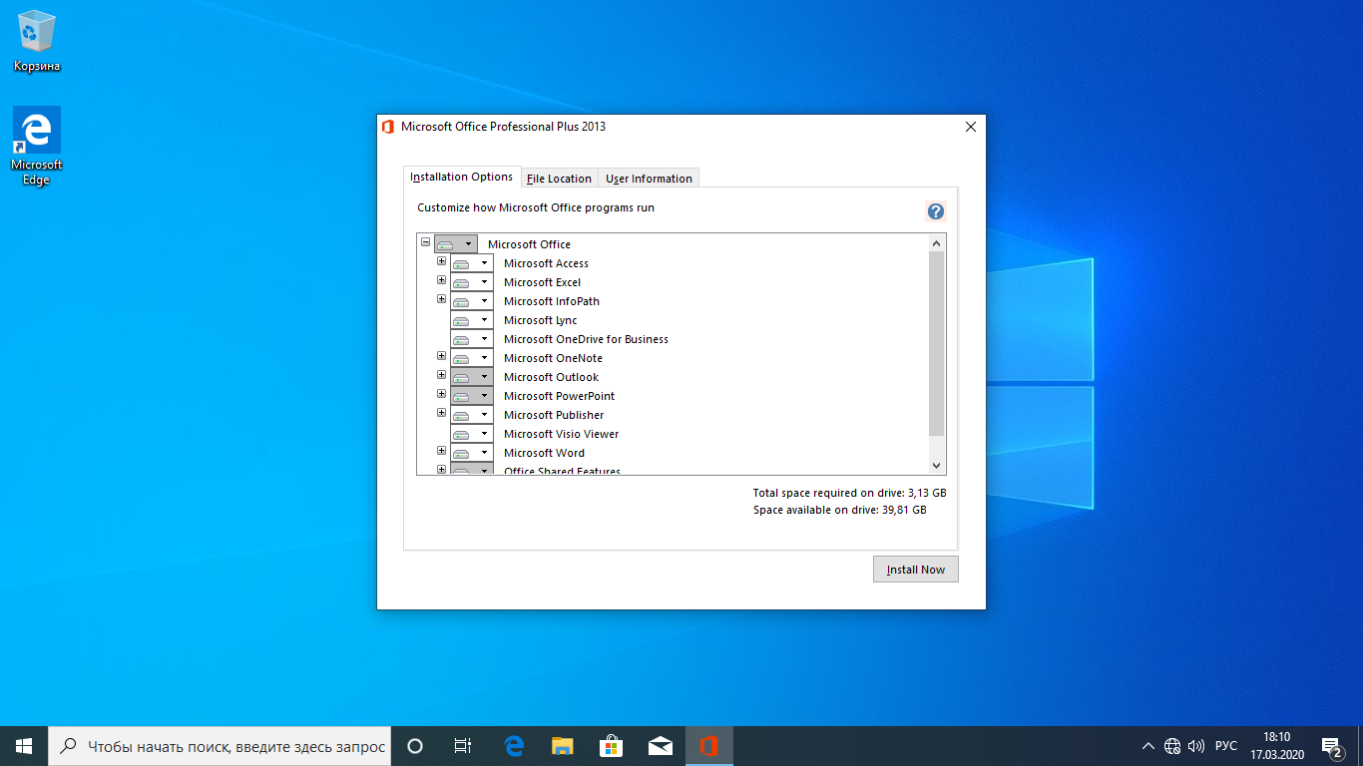
Task: Open install options dropdown for Microsoft PowerPoint
Action: point(472,396)
